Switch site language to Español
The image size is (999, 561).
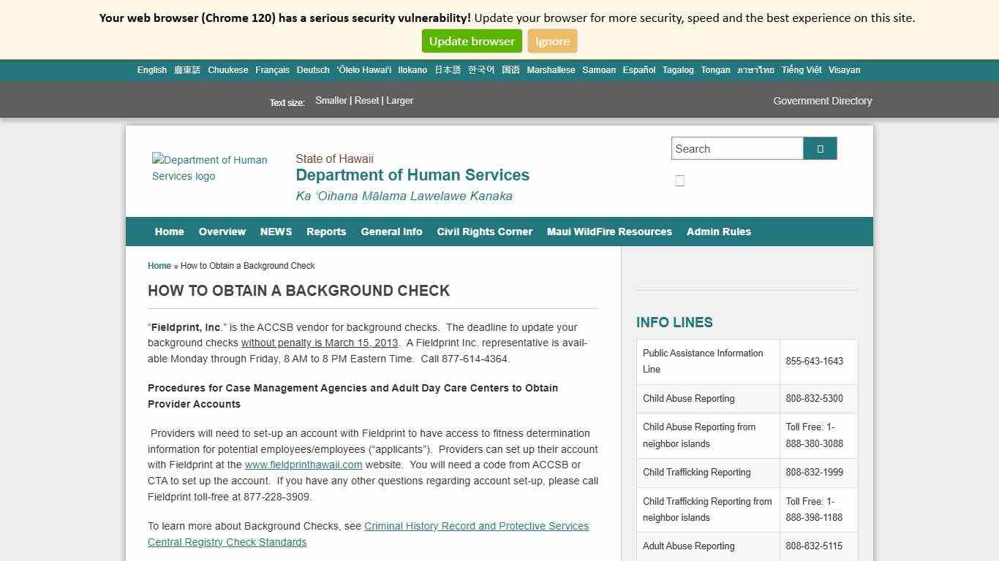pos(638,69)
